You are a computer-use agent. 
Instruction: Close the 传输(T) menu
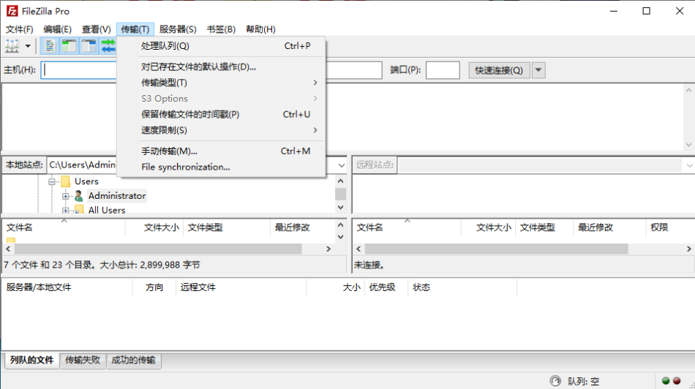point(135,29)
